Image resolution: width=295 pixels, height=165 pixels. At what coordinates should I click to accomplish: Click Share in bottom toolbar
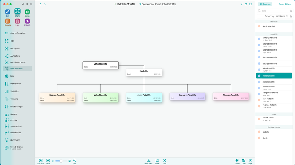pyautogui.click(x=157, y=161)
